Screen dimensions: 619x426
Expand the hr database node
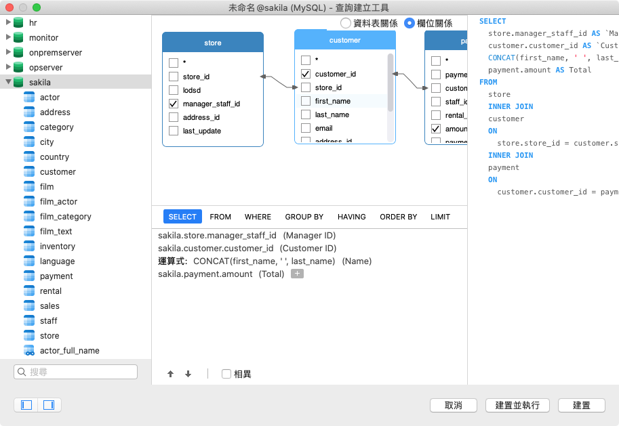coord(9,22)
